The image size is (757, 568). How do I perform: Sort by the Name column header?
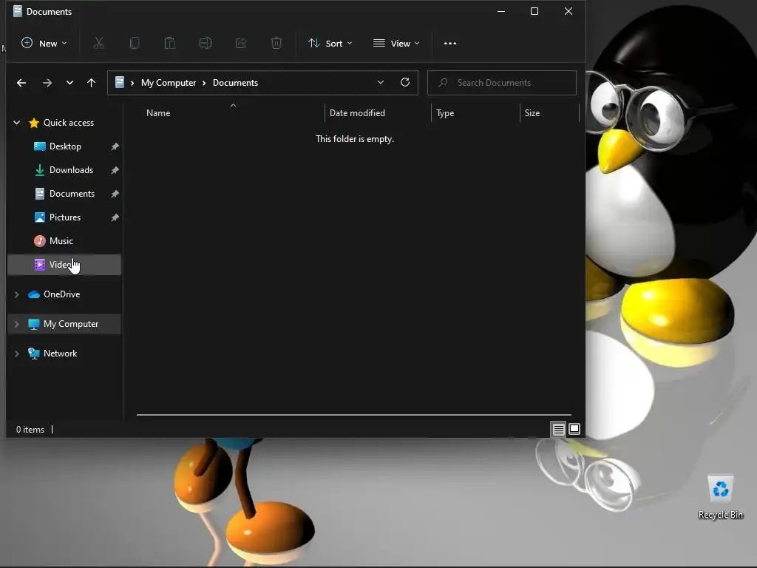tap(158, 113)
